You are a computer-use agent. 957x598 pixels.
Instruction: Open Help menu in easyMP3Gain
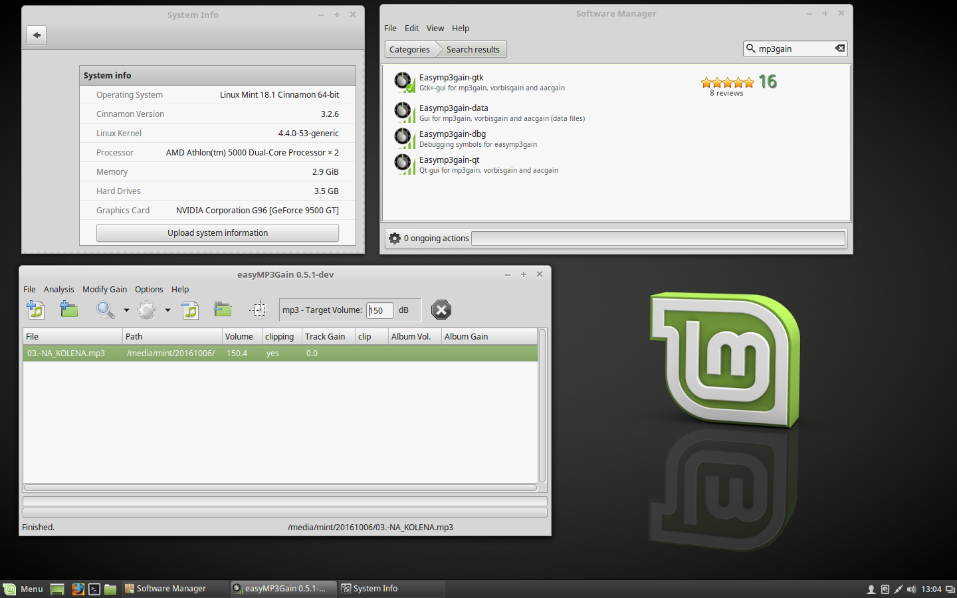coord(180,290)
